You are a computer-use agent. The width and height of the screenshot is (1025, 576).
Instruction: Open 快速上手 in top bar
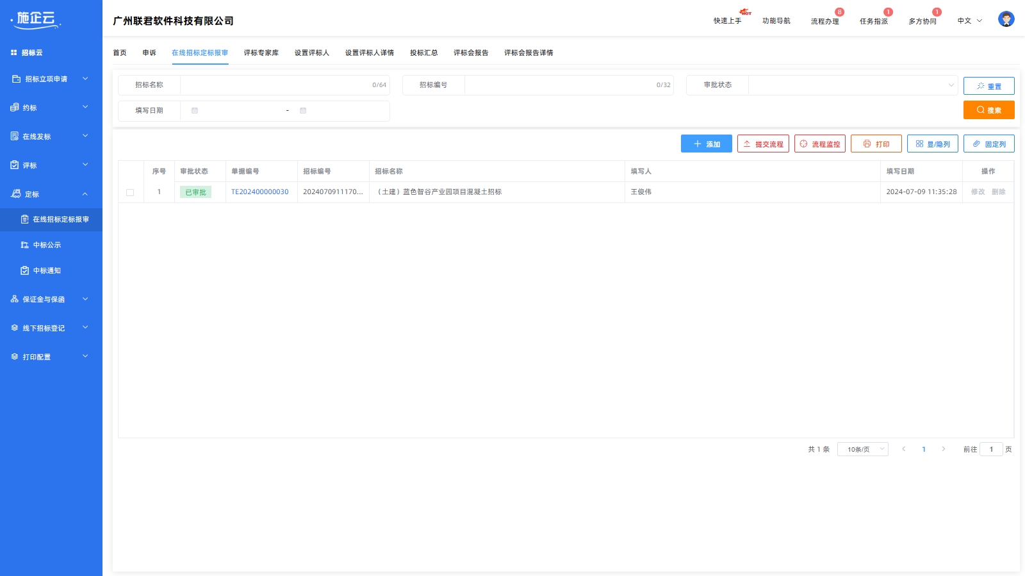(728, 21)
